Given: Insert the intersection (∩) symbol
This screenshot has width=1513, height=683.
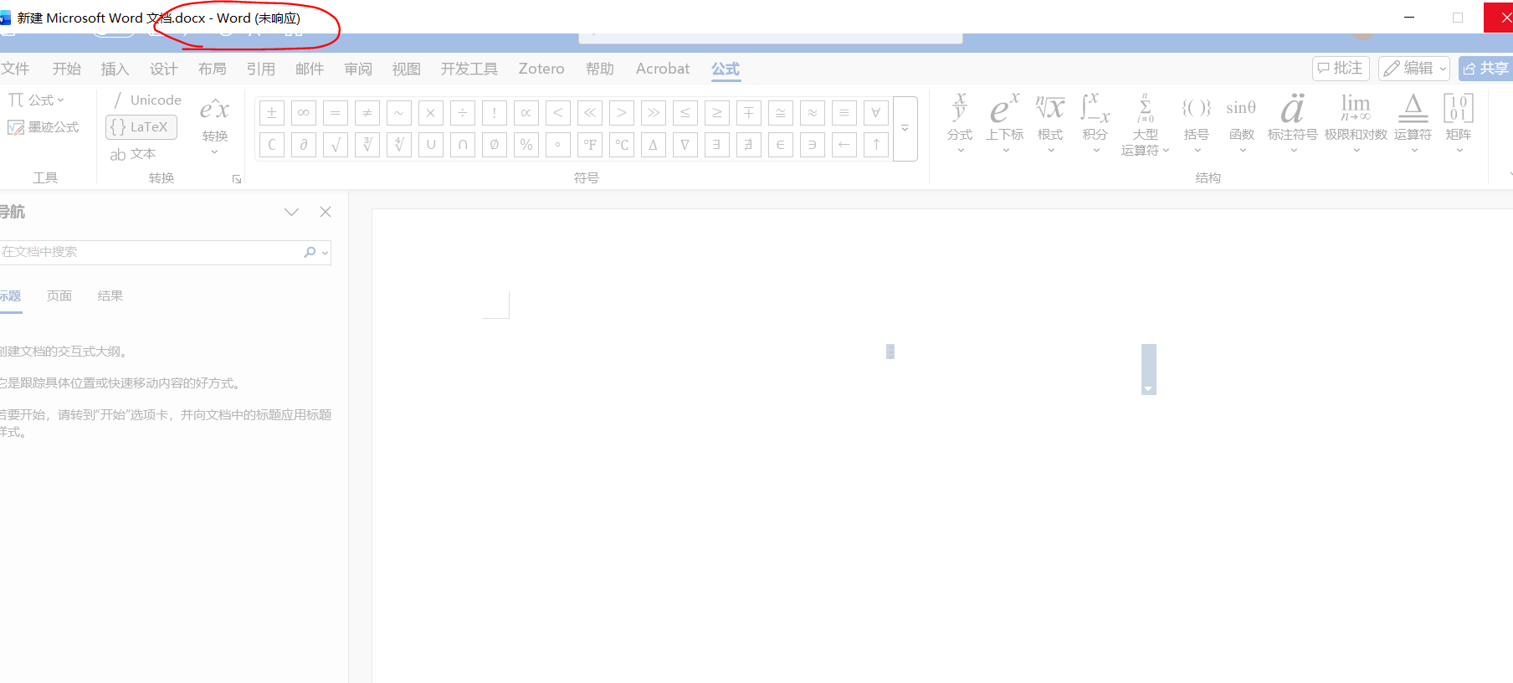Looking at the screenshot, I should click(x=463, y=145).
